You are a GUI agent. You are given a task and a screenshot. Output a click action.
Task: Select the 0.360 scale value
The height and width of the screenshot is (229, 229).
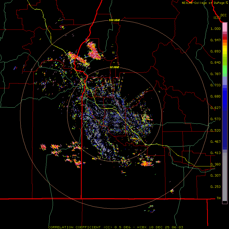[216, 164]
